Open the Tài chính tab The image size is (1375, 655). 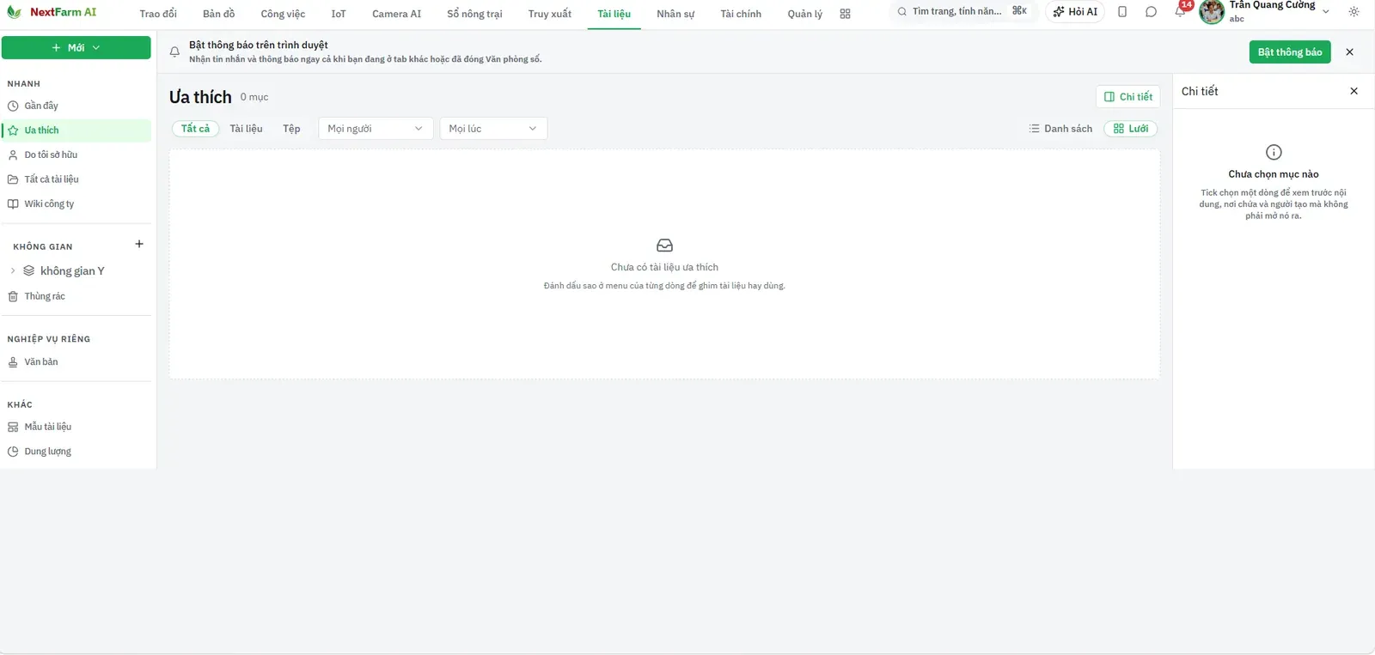click(741, 14)
